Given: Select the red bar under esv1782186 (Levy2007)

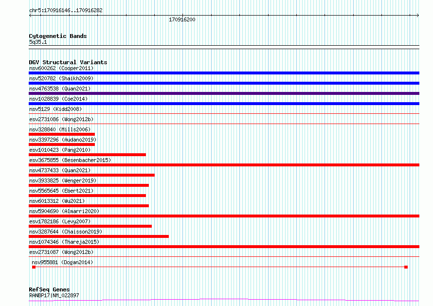Looking at the screenshot, I should [x=90, y=226].
